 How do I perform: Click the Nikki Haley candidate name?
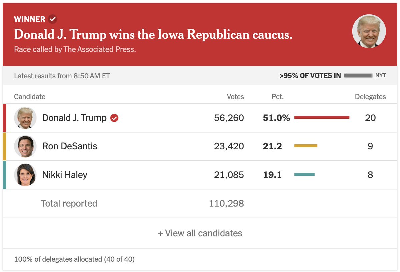[65, 175]
